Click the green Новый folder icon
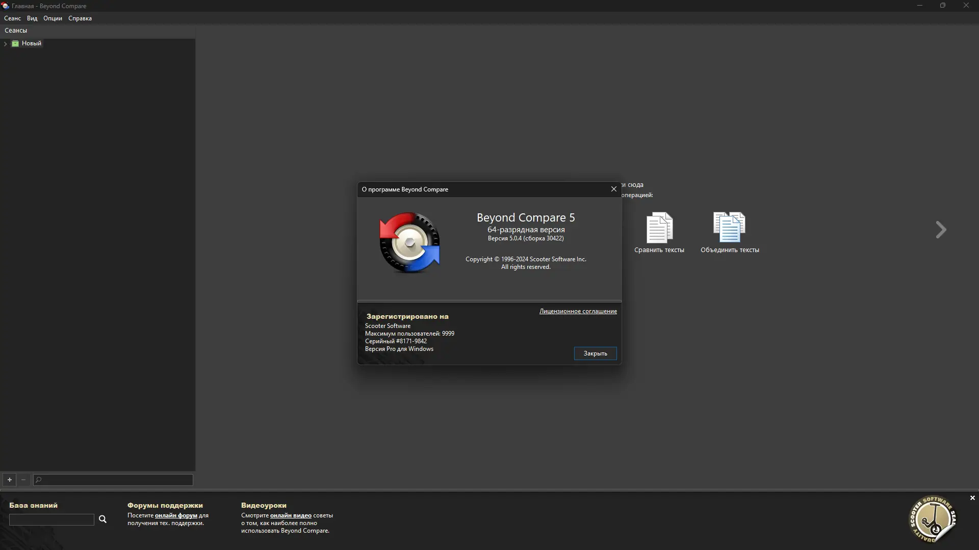This screenshot has width=979, height=550. pos(15,43)
